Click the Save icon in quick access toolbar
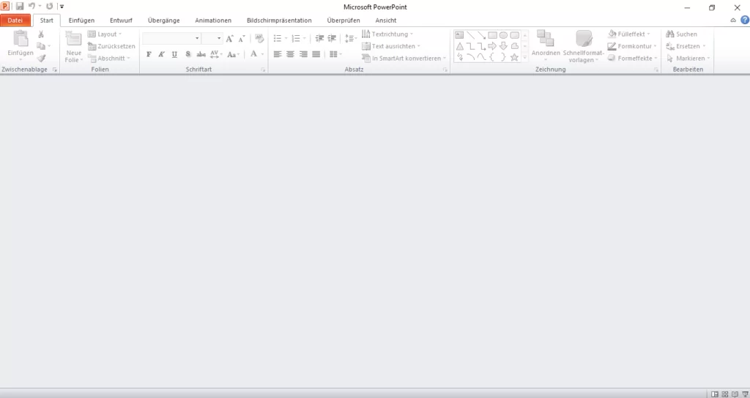The width and height of the screenshot is (750, 398). point(20,6)
